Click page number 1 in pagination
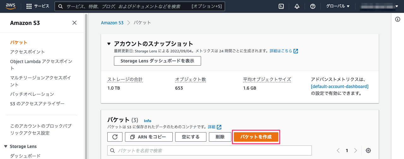This screenshot has height=159, width=404. click(347, 150)
